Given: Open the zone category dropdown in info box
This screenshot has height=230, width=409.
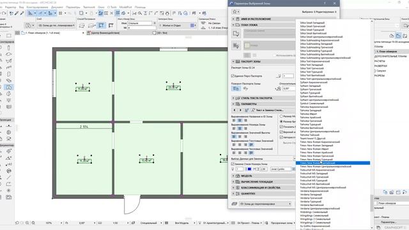Looking at the screenshot, I should [x=177, y=26].
